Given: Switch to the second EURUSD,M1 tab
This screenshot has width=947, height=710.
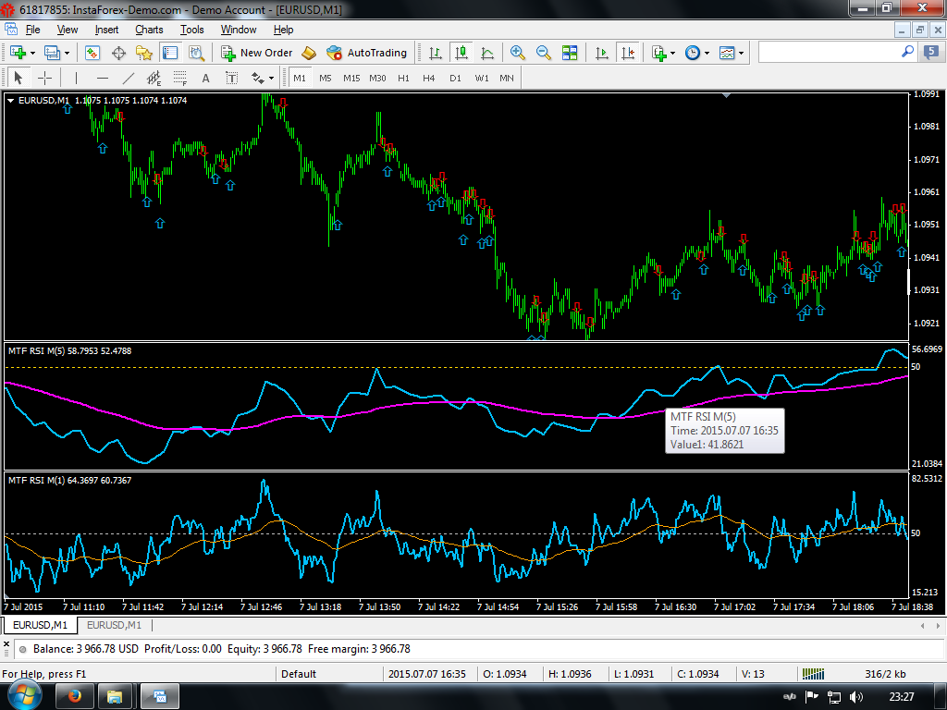Looking at the screenshot, I should [116, 626].
